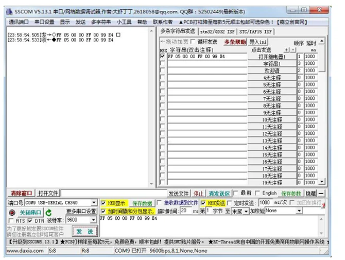Image resolution: width=345 pixels, height=260 pixels.
Task: Click the send box scroll-up arrow
Action: tap(321, 219)
